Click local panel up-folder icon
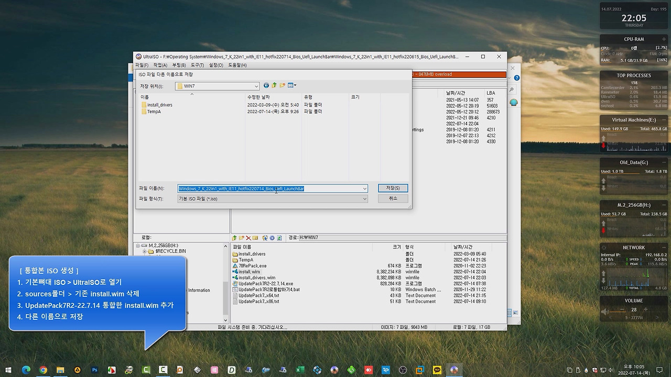The height and width of the screenshot is (377, 671). tap(235, 238)
